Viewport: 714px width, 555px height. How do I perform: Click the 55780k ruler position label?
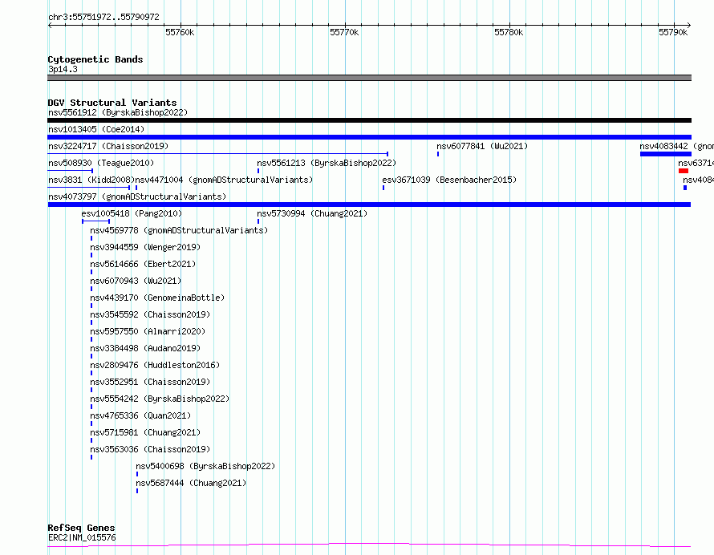pyautogui.click(x=509, y=32)
